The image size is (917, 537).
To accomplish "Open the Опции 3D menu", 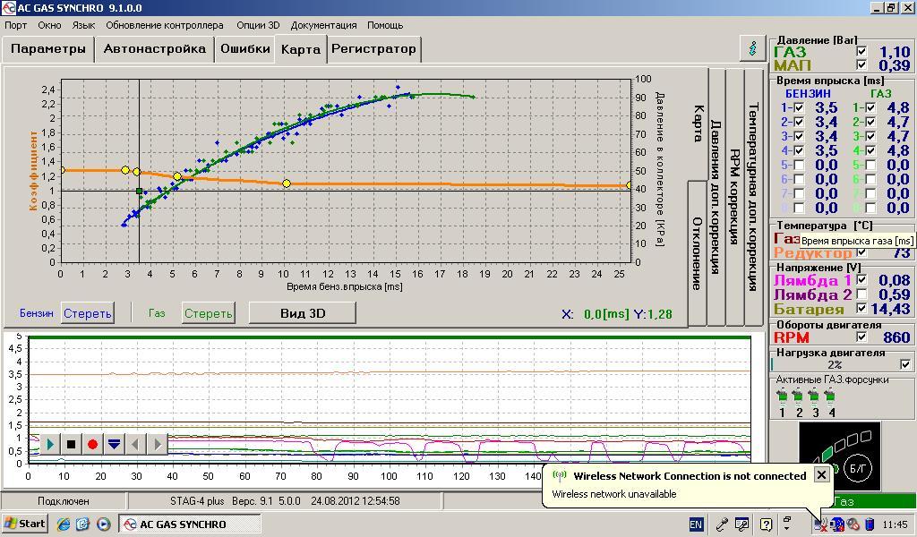I will click(259, 25).
